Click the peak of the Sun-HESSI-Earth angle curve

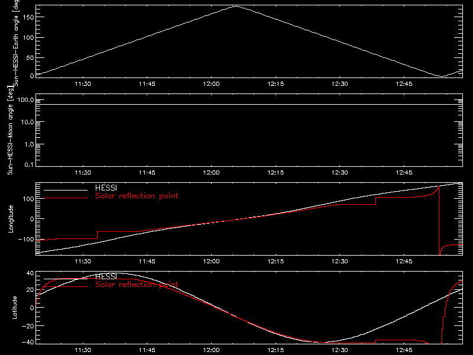tap(236, 6)
